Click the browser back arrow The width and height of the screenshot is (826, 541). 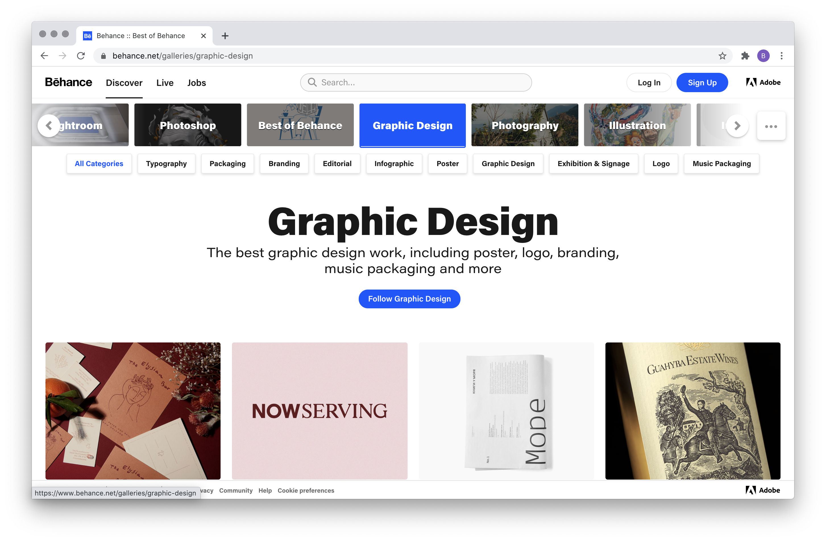pyautogui.click(x=44, y=55)
